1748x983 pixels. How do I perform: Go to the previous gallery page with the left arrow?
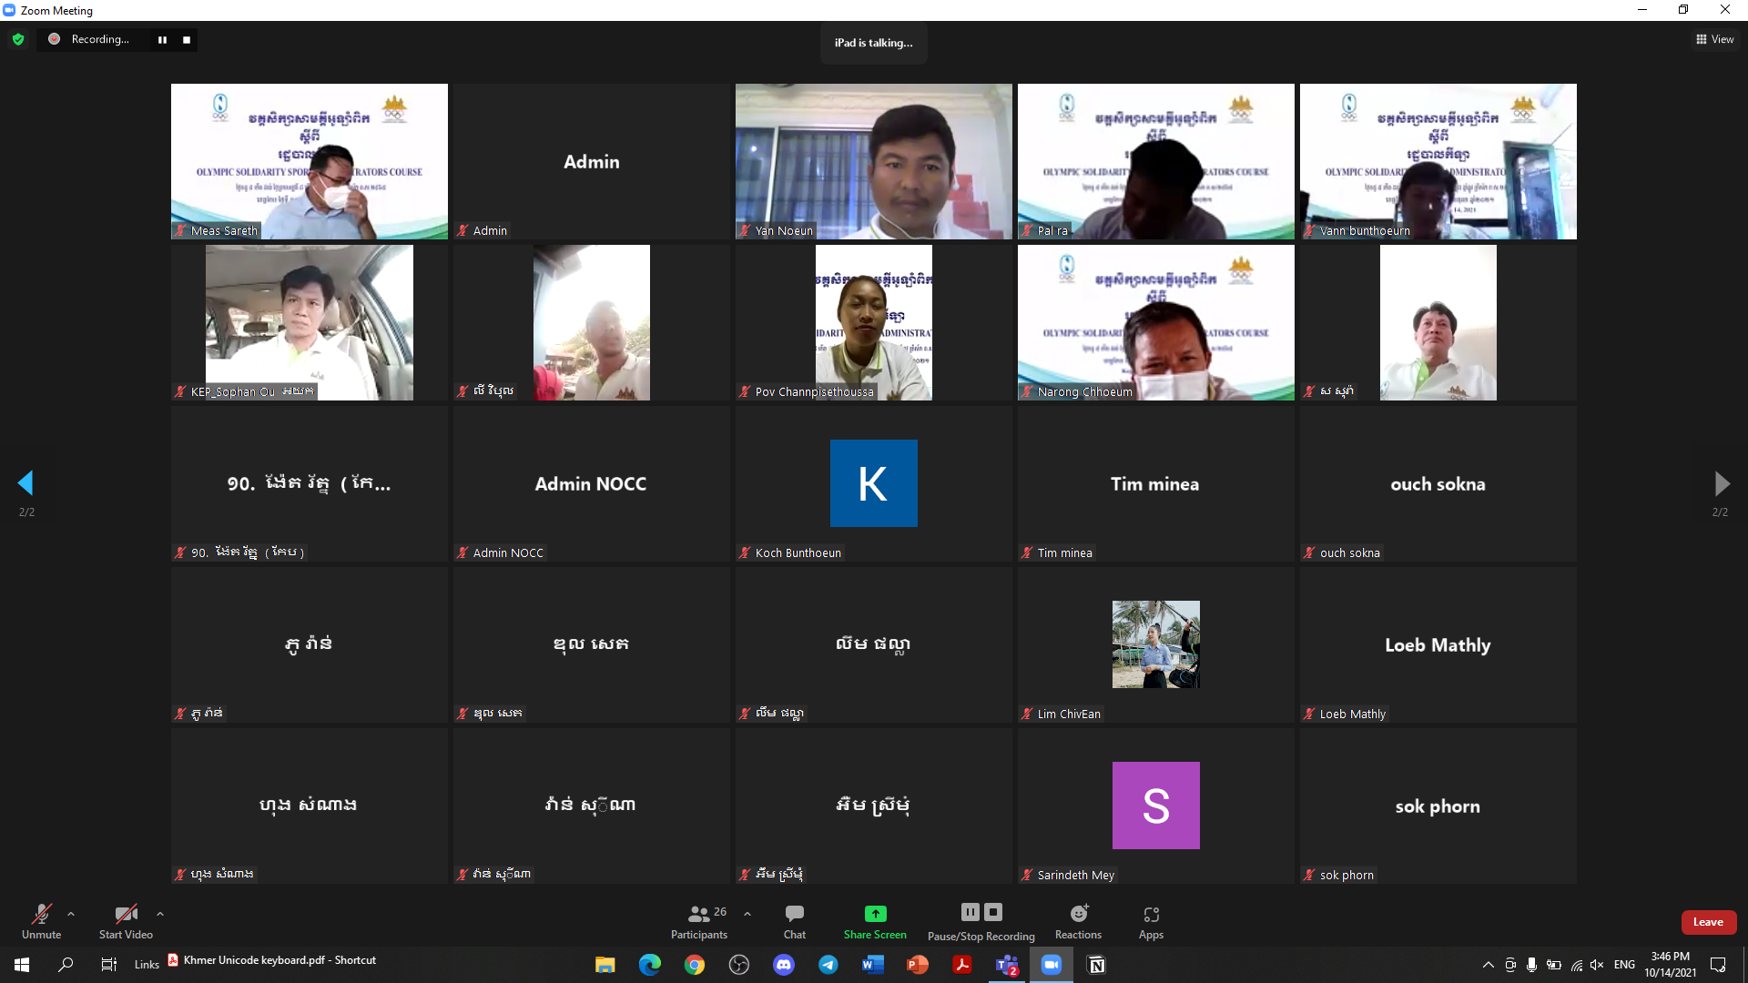(25, 482)
